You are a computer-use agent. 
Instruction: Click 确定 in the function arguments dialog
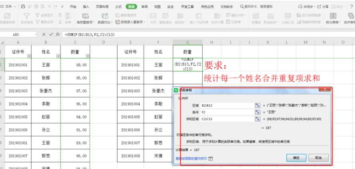pos(296,158)
